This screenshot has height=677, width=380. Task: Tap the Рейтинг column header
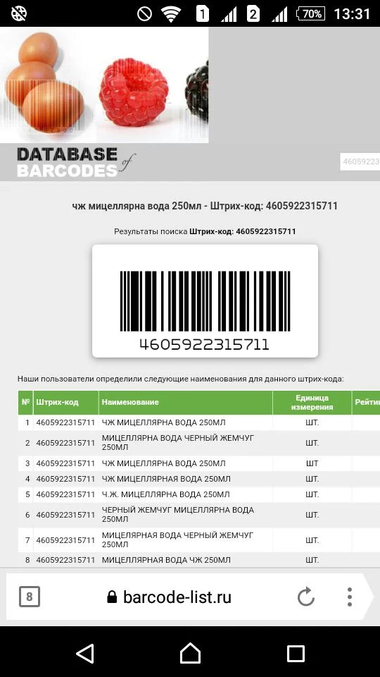(366, 403)
